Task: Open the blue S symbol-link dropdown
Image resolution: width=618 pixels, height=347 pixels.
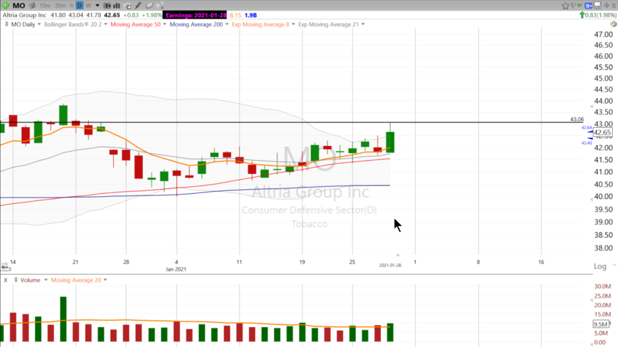Action: pyautogui.click(x=589, y=5)
